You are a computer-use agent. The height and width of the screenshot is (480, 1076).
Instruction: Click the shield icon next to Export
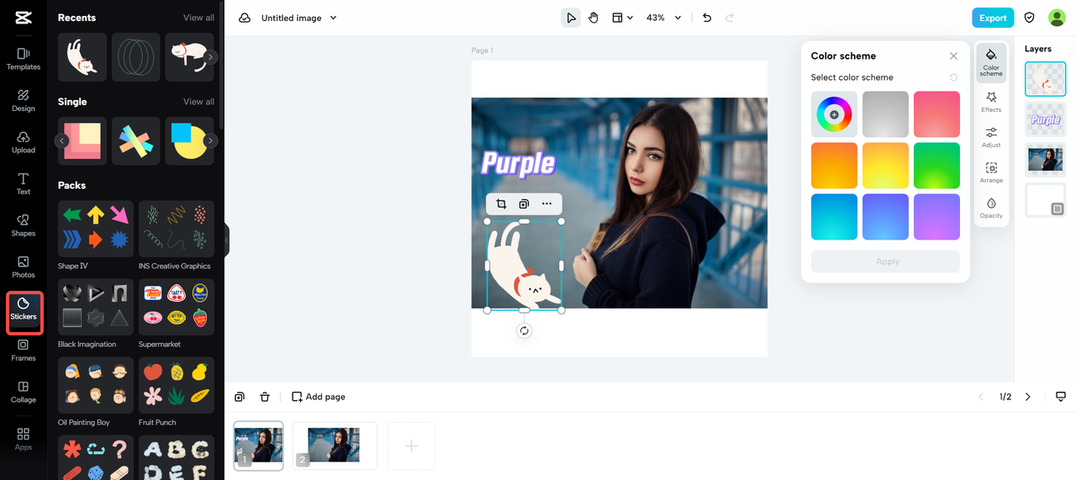tap(1030, 18)
